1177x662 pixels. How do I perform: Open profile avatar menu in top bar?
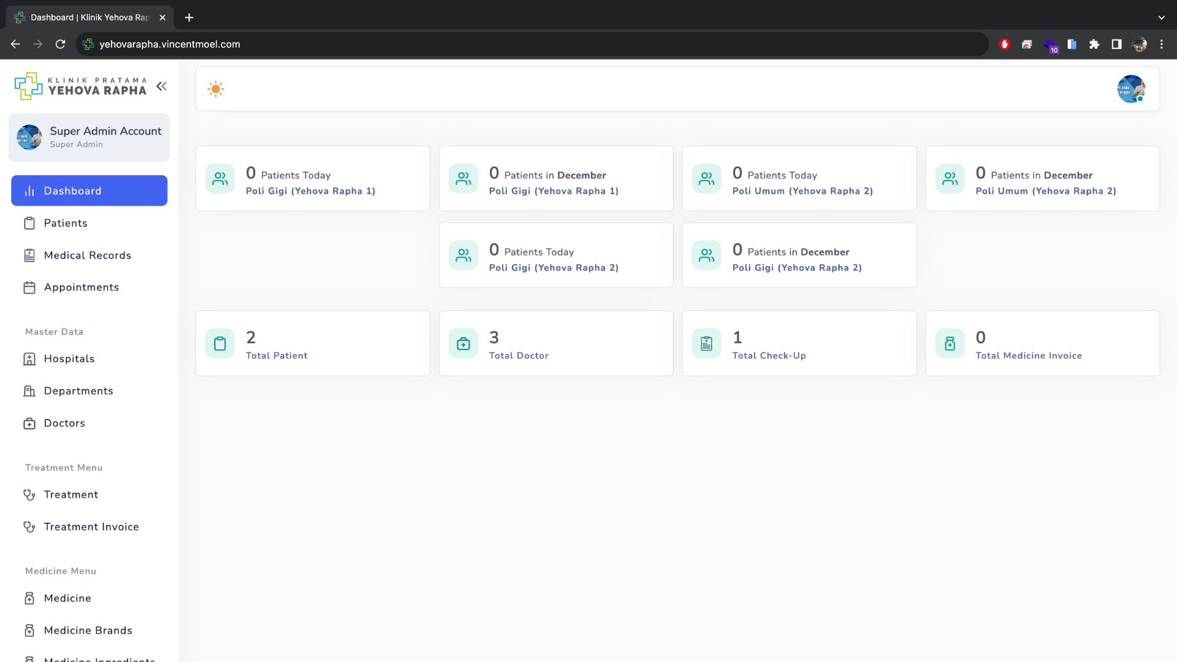point(1131,89)
